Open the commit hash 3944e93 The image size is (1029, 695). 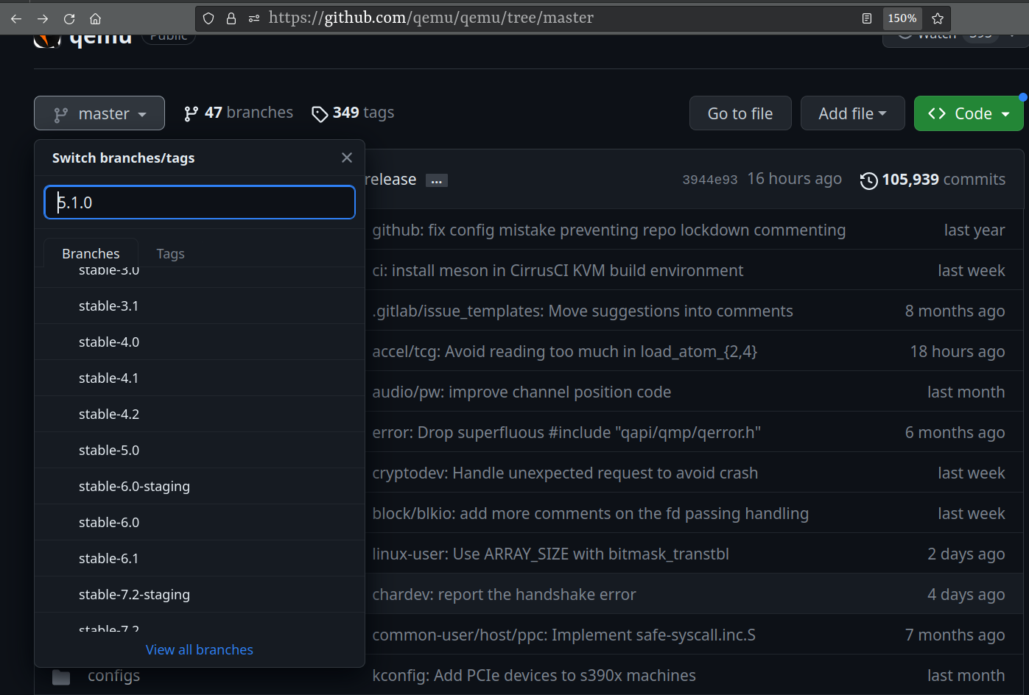click(x=710, y=180)
